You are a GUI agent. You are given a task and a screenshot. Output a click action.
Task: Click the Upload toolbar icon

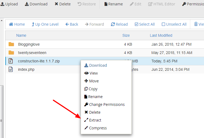(x=2, y=4)
